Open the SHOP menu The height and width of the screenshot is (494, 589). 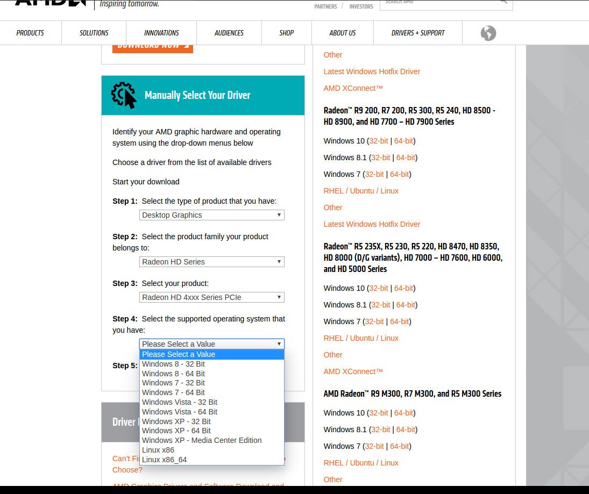pos(286,33)
